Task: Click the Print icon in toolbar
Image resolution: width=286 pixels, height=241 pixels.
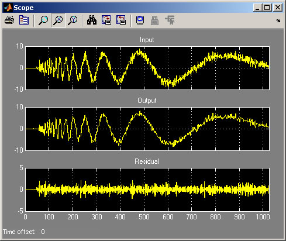Action: coord(9,20)
